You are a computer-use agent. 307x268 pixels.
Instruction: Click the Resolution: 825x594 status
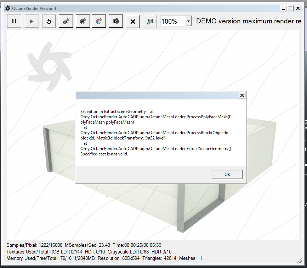pos(119,258)
